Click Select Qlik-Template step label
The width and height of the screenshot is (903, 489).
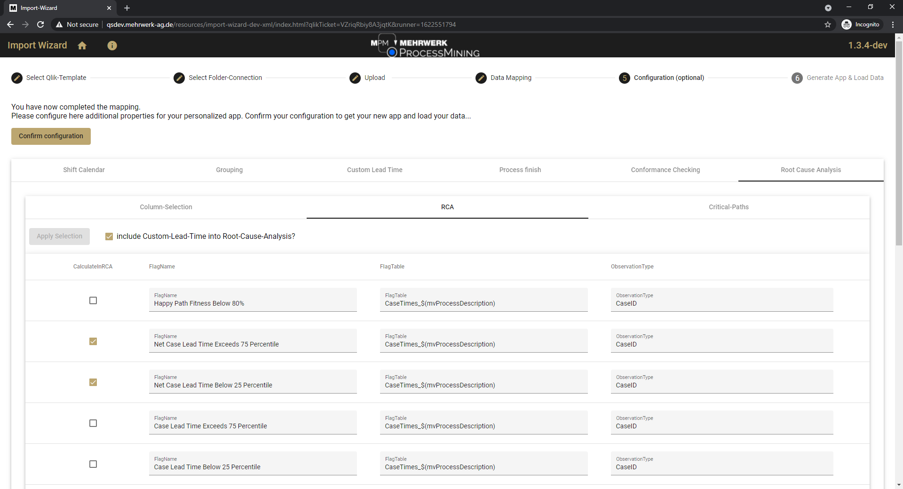point(56,78)
